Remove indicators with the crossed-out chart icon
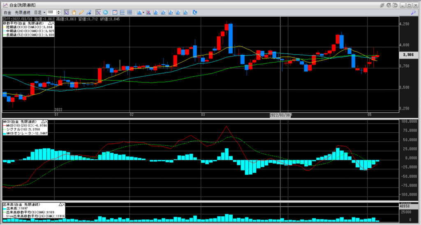The height and width of the screenshot is (225, 421). [148, 12]
